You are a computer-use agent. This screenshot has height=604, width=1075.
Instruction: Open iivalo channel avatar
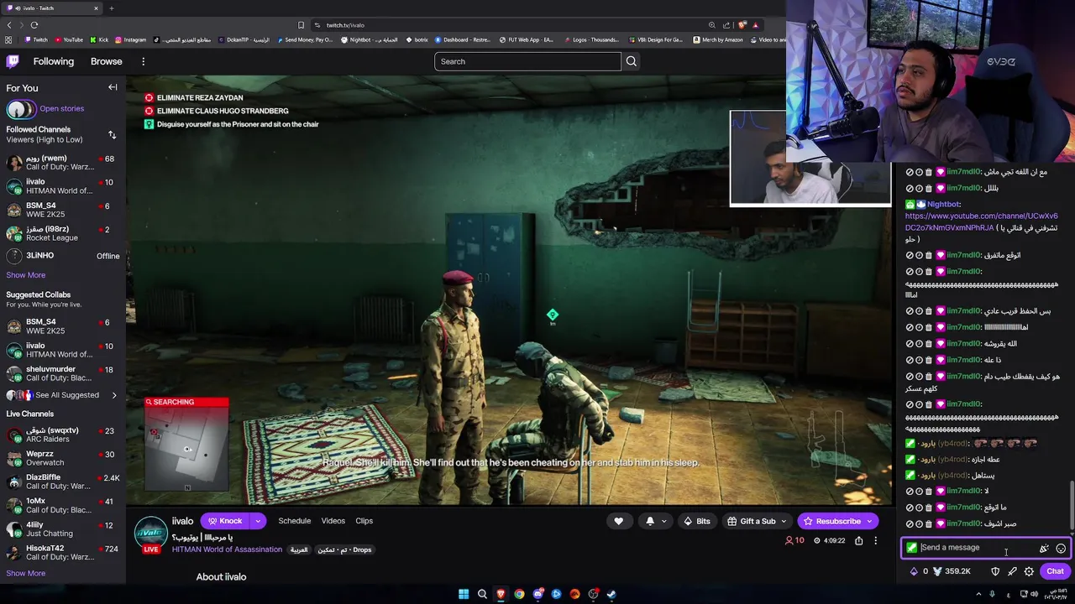pos(151,532)
